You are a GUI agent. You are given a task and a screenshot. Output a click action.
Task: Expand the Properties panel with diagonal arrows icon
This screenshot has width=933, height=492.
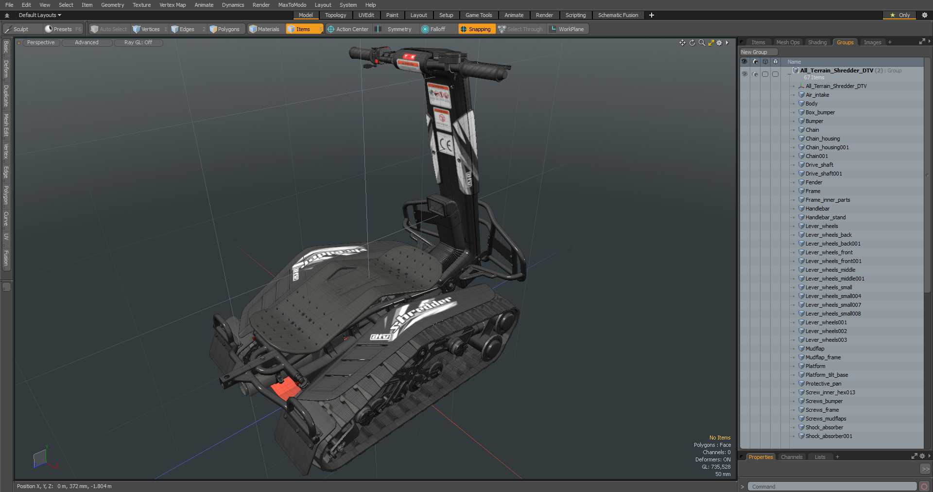[x=914, y=456]
